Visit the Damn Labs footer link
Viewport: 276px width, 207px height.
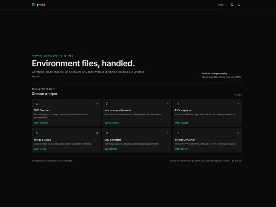200,161
